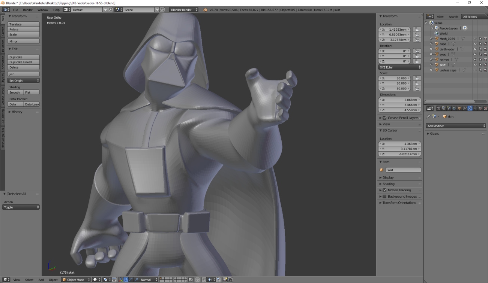Open the Modifiers wrench properties tab
The image size is (488, 283).
pos(470,108)
